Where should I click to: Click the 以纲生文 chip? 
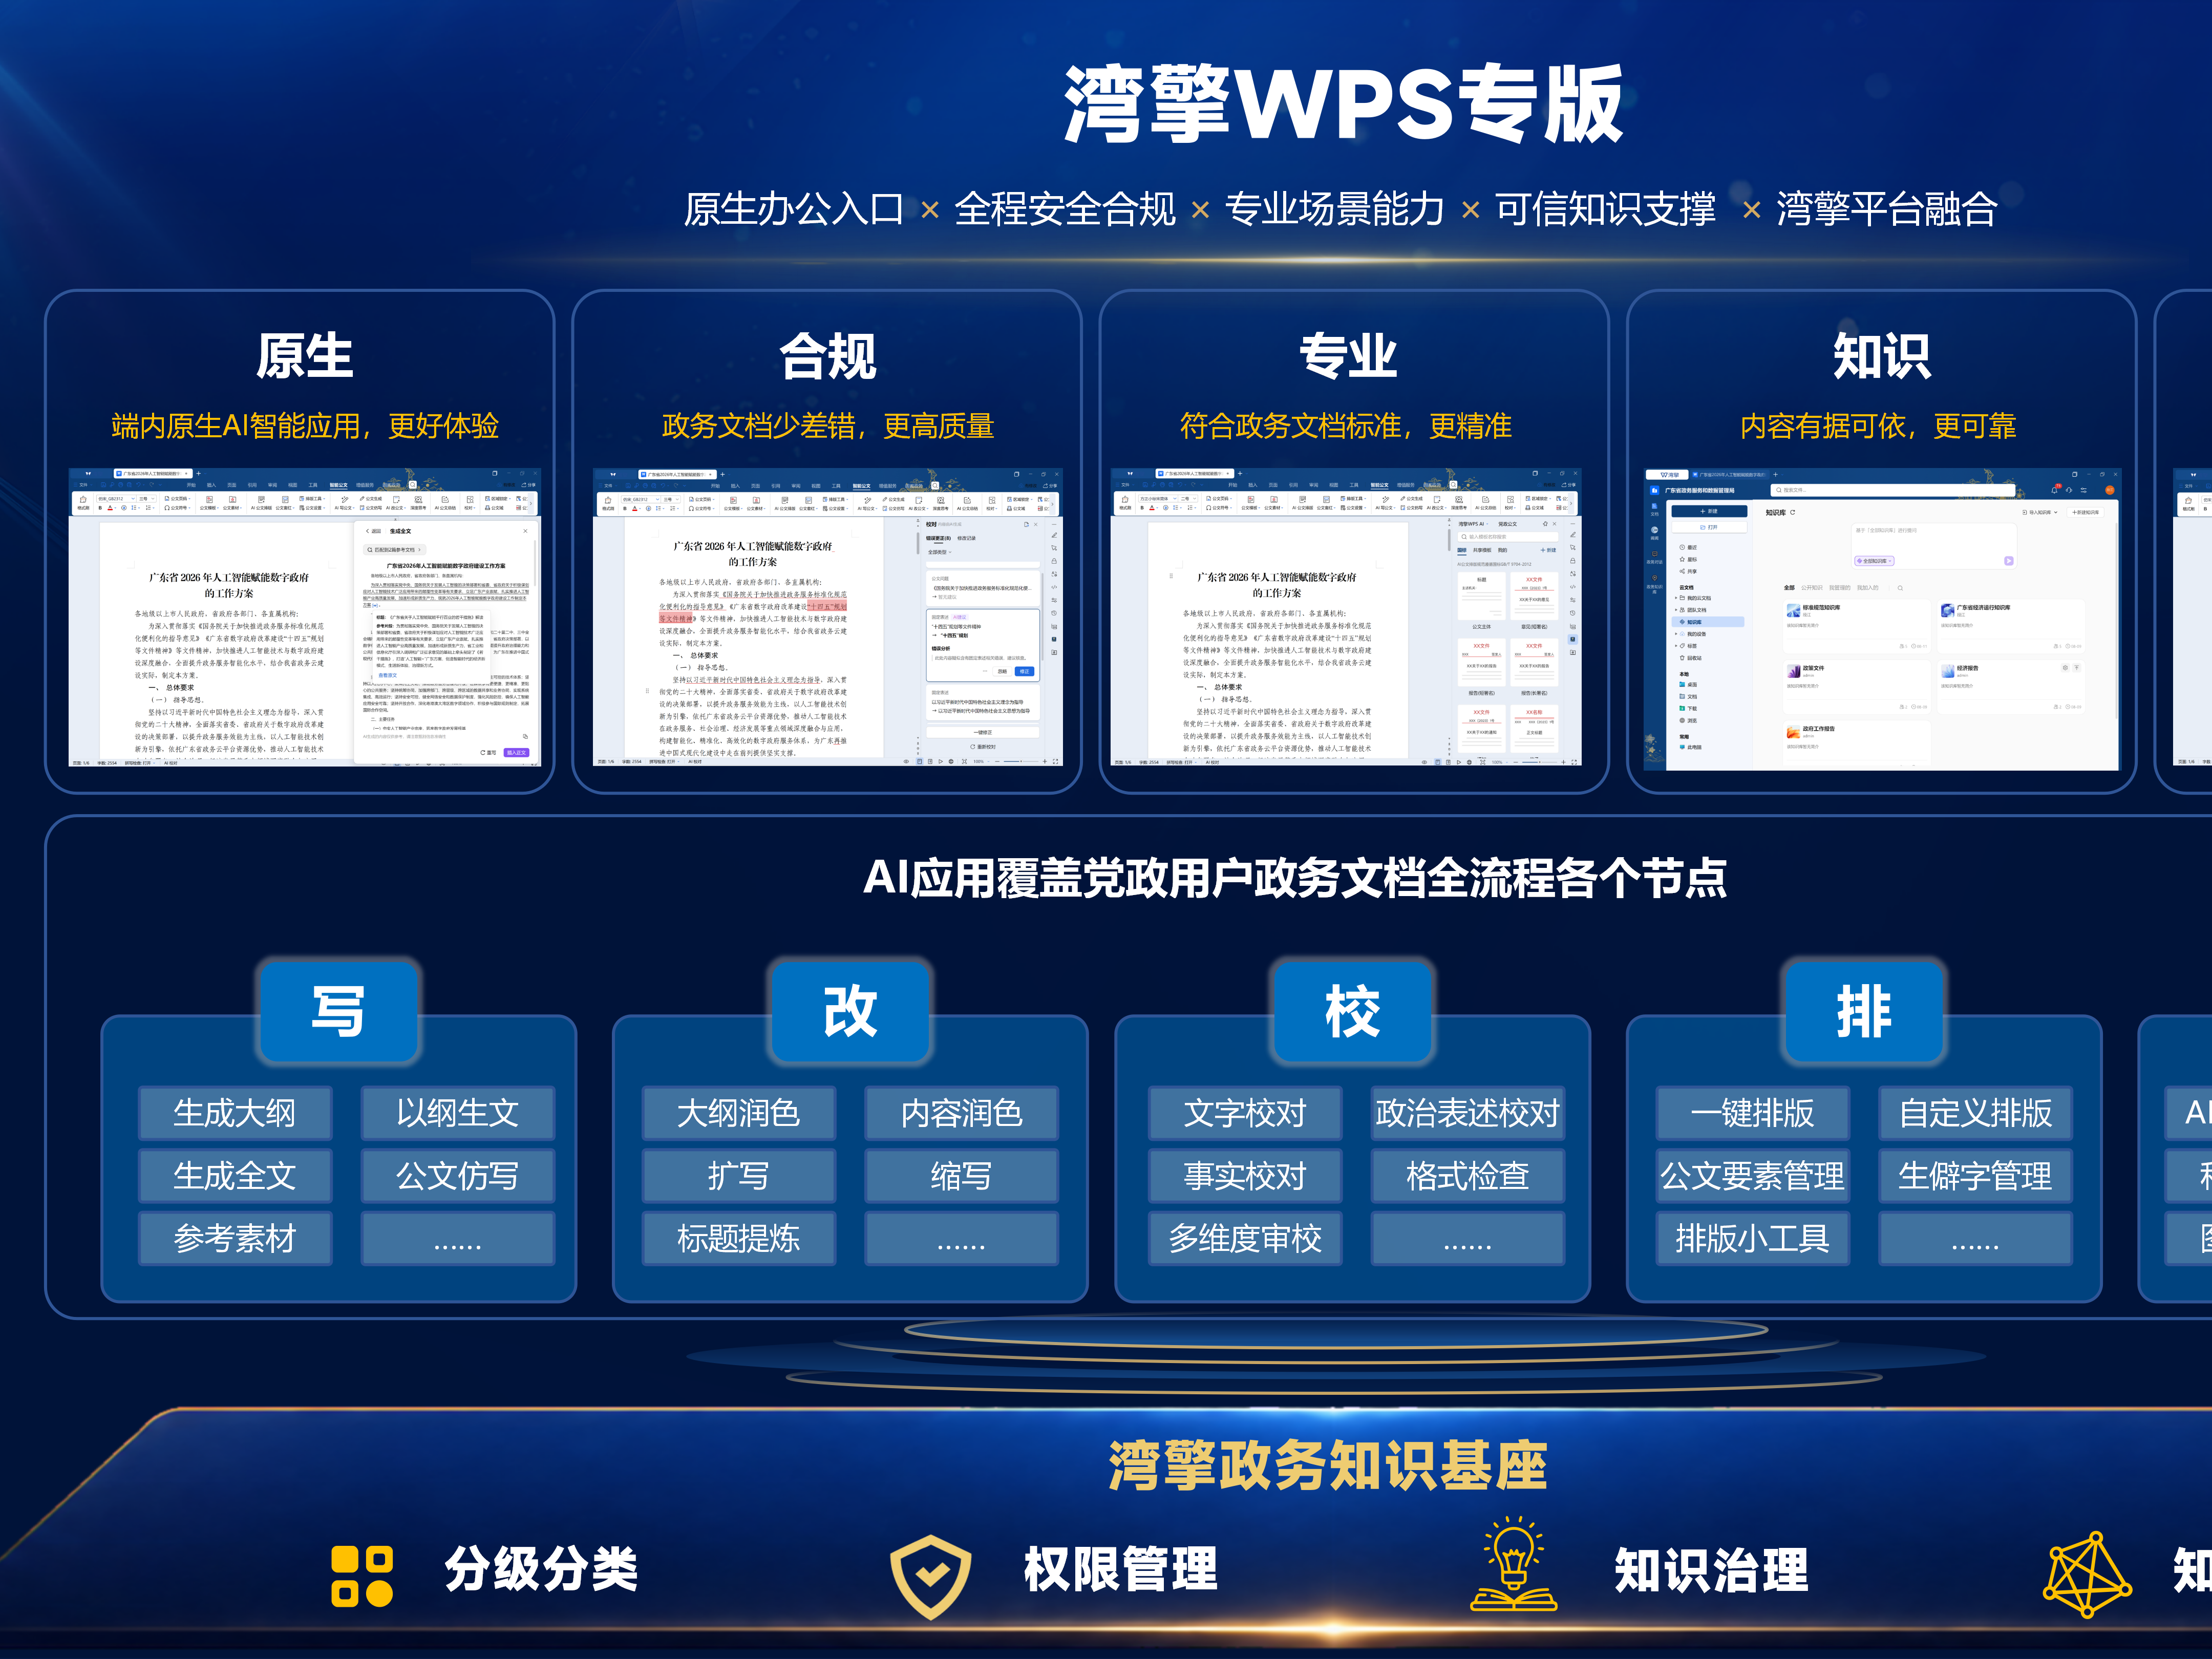coord(457,1113)
